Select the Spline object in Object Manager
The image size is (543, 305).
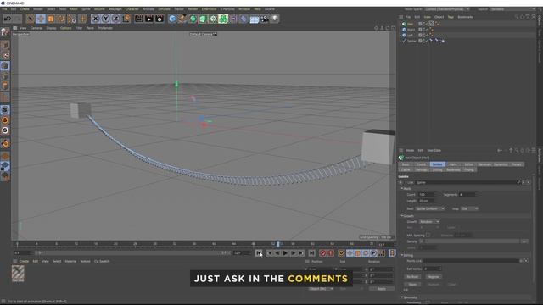(411, 41)
